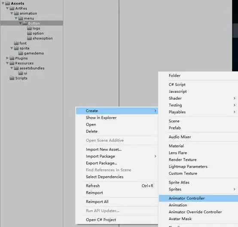This screenshot has width=238, height=227.
Task: Click the Resources folder icon
Action: pyautogui.click(x=12, y=63)
